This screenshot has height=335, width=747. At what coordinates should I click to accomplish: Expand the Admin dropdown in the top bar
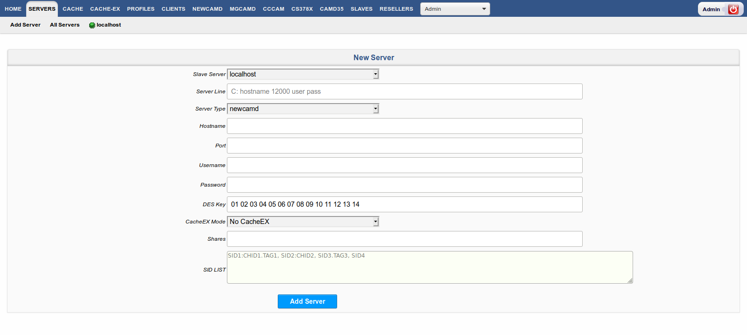(455, 9)
